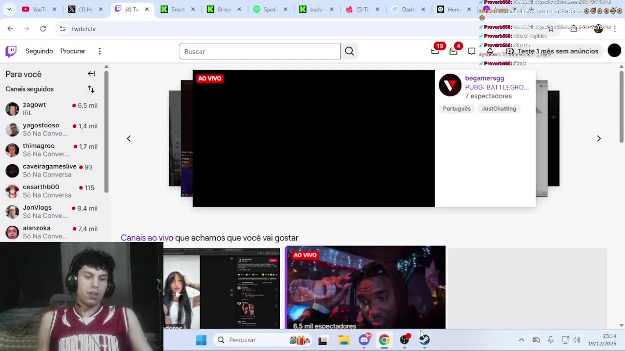Image resolution: width=625 pixels, height=351 pixels.
Task: Open PUBG: BATTLEGROUNDS category link
Action: point(497,87)
